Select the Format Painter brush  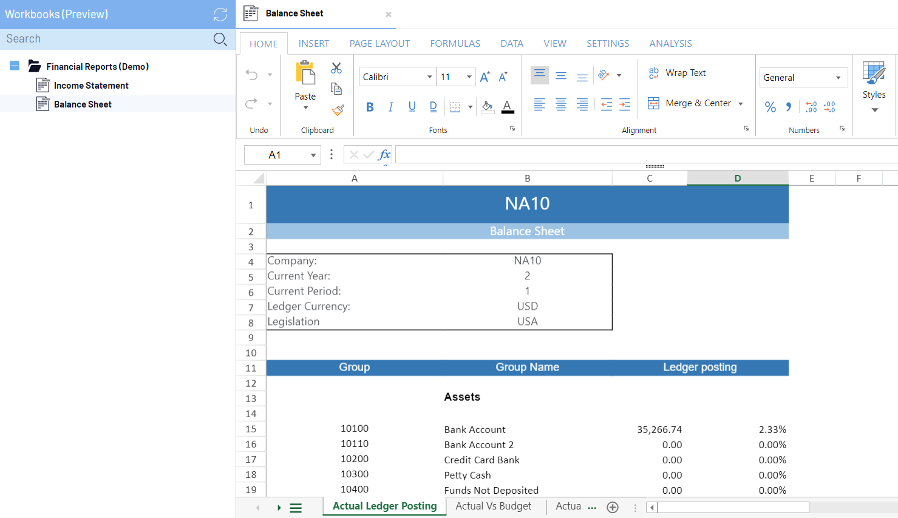coord(338,110)
